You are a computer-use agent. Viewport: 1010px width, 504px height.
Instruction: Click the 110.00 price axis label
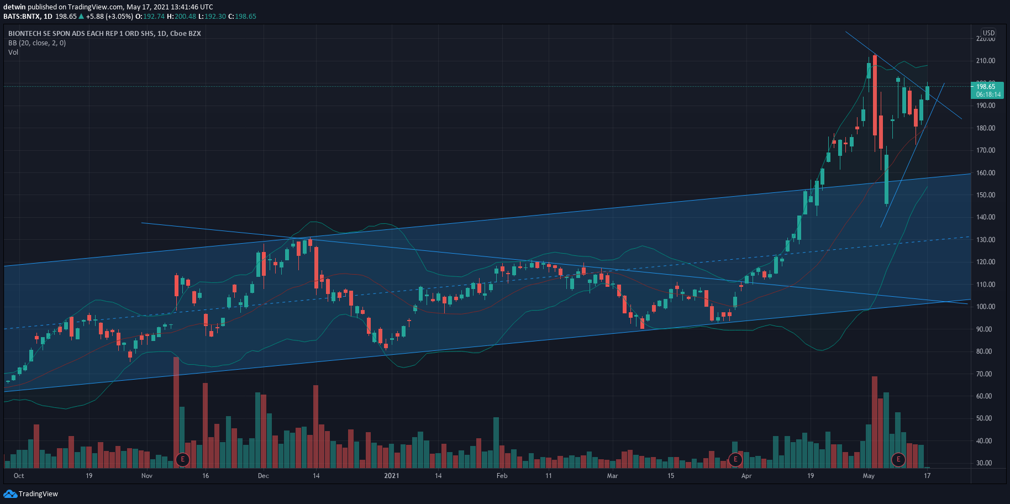coord(986,285)
